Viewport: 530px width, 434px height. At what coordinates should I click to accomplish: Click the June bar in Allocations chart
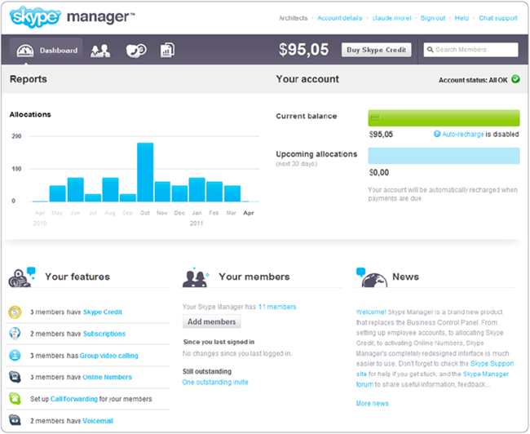pos(75,190)
